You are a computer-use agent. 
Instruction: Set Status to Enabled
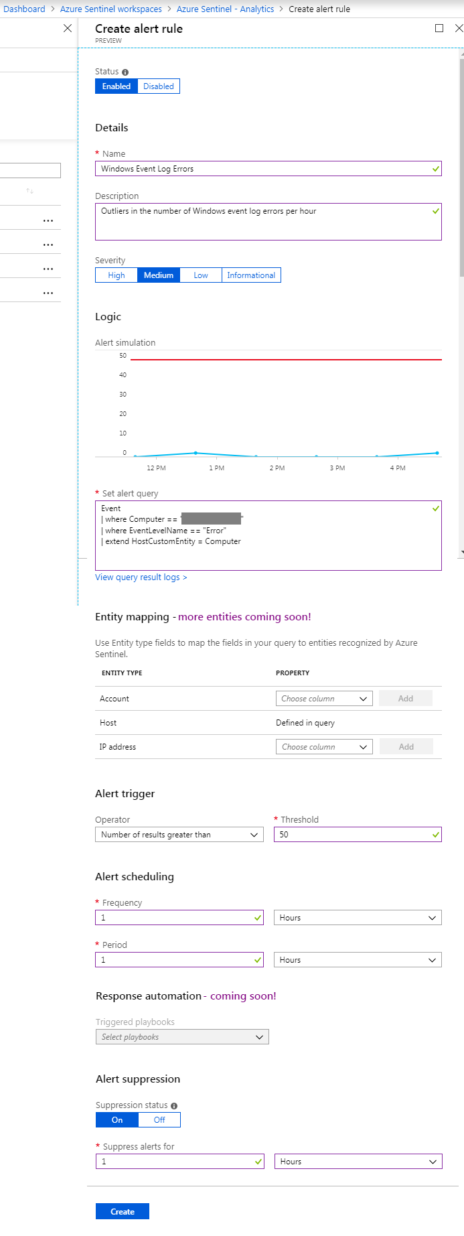(117, 86)
